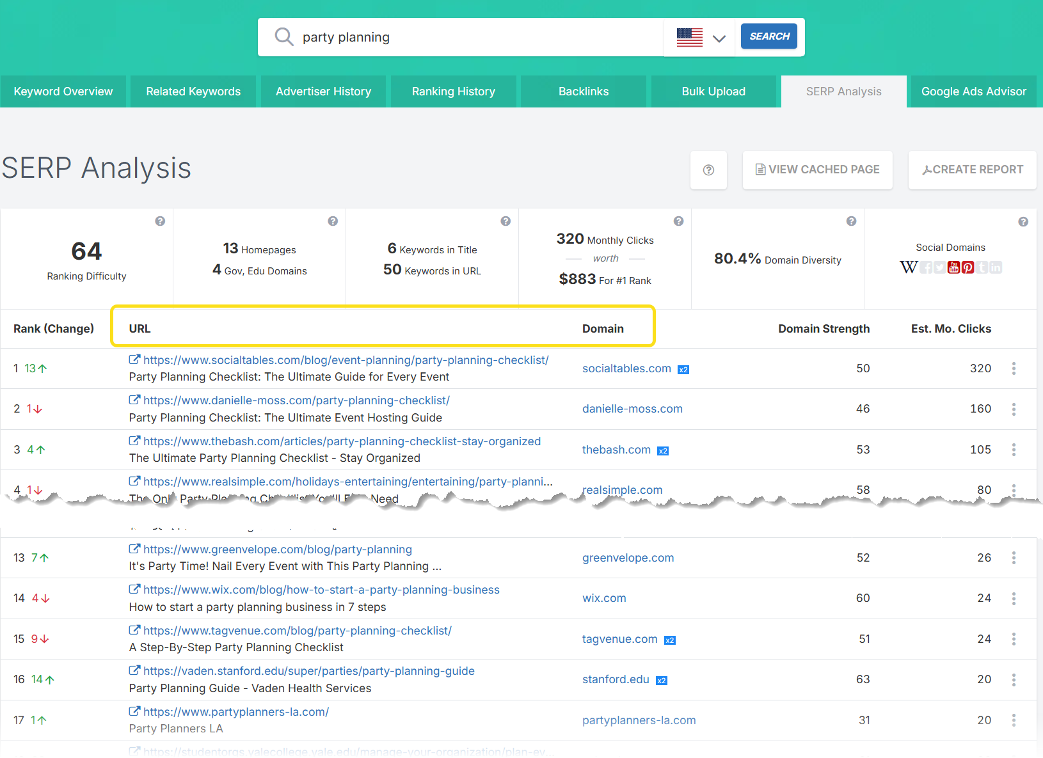Open Monthly Clicks help icon
The image size is (1043, 758).
pyautogui.click(x=679, y=221)
